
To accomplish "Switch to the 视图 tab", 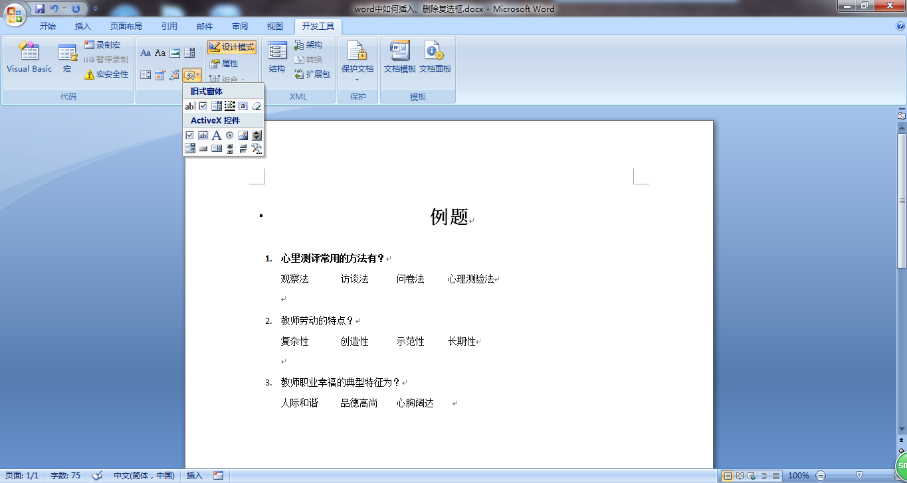I will coord(275,27).
